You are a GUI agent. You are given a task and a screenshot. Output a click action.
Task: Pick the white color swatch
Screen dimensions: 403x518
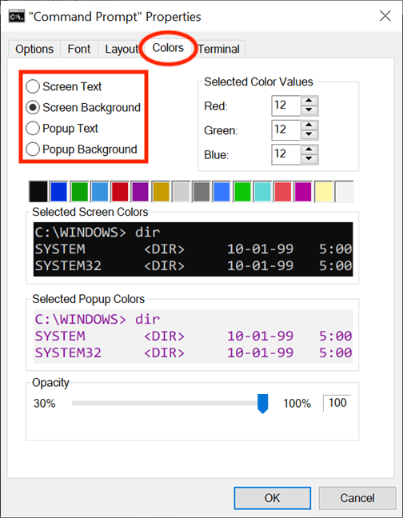point(344,191)
